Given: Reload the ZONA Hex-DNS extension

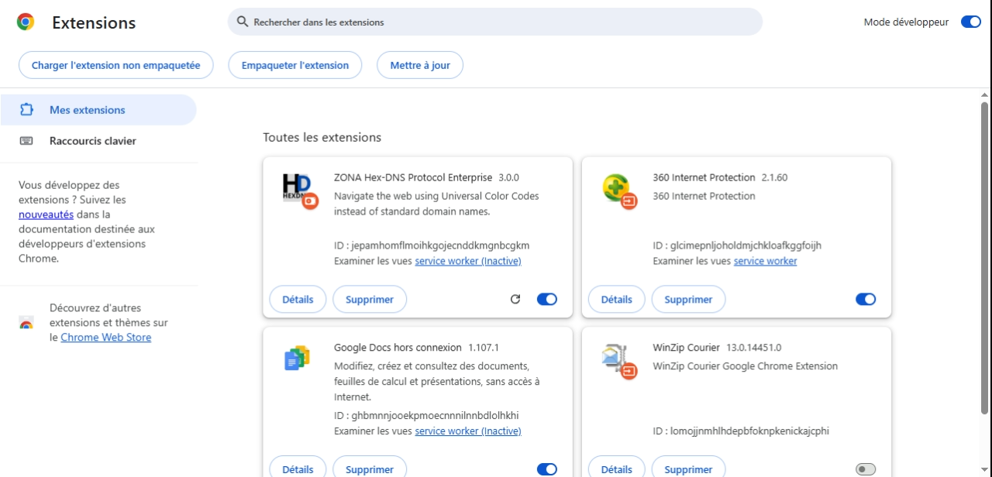Looking at the screenshot, I should point(515,299).
